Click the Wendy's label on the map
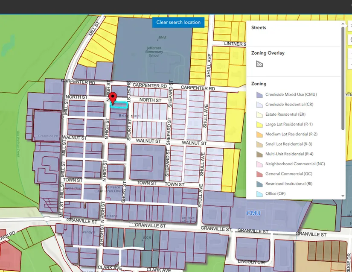352x272 pixels. (x=87, y=232)
